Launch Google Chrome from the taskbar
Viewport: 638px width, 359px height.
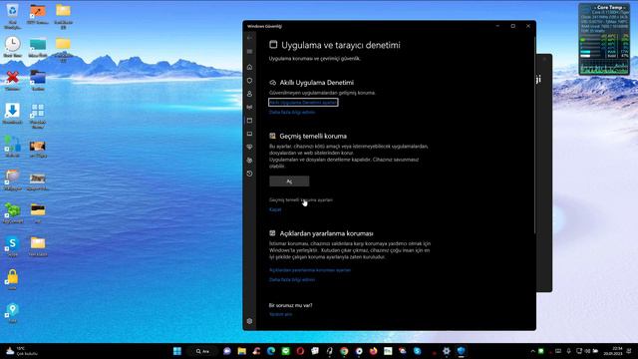344,351
